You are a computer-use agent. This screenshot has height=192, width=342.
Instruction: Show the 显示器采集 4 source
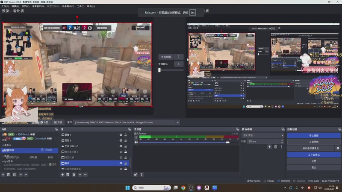(121, 152)
